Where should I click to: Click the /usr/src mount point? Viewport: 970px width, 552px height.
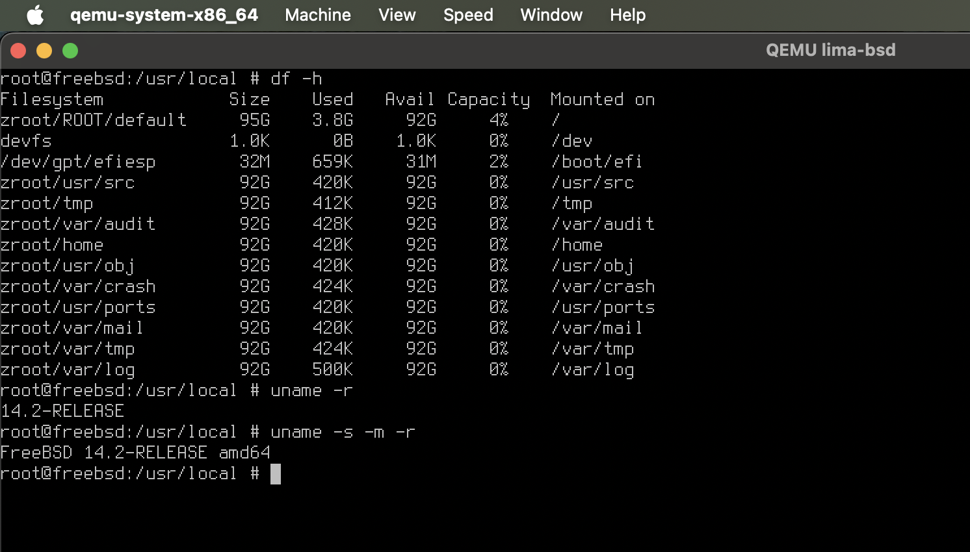coord(593,182)
